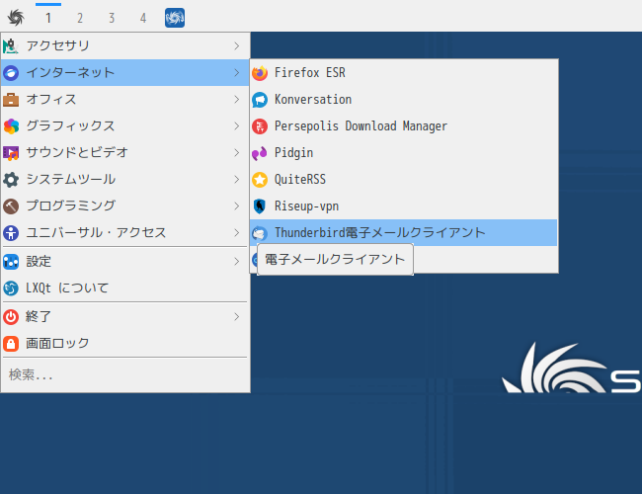Viewport: 642px width, 494px height.
Task: Click the アクセサリ category icon
Action: pos(11,45)
